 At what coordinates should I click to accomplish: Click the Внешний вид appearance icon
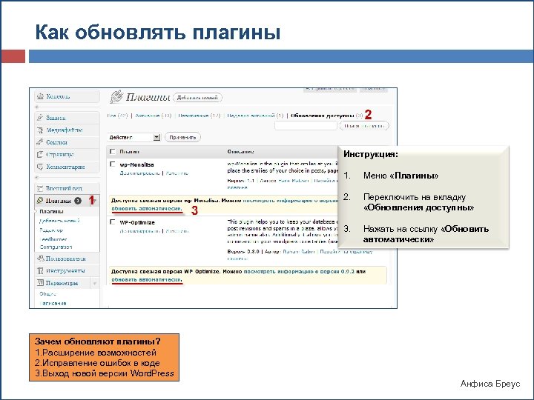pos(40,188)
